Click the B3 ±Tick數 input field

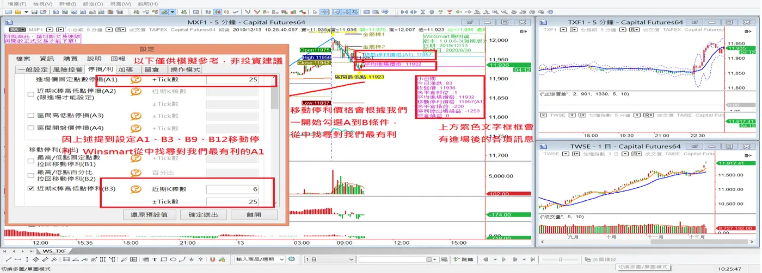(x=232, y=201)
